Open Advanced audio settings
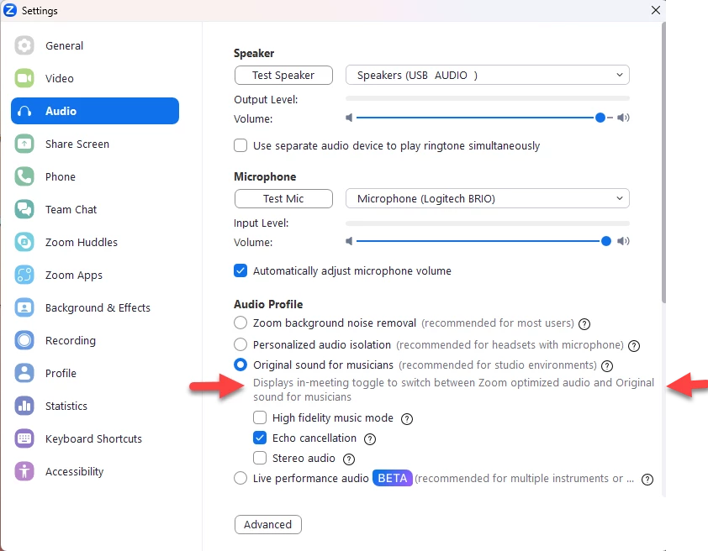The width and height of the screenshot is (708, 551). pyautogui.click(x=267, y=525)
